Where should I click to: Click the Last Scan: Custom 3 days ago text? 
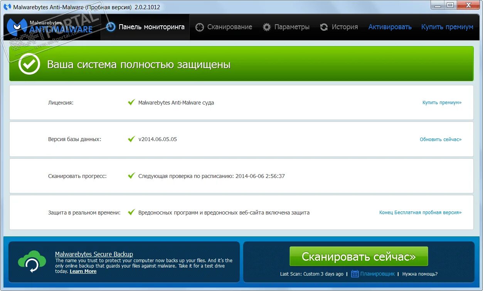click(312, 274)
